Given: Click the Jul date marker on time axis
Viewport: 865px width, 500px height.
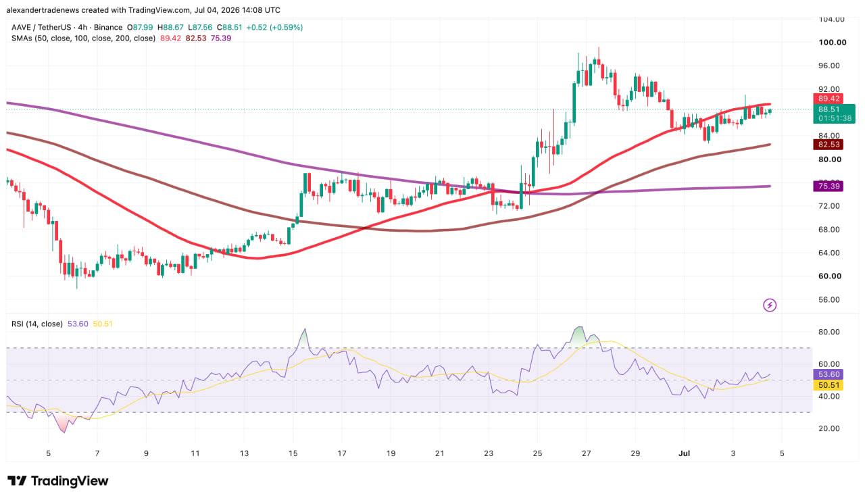Looking at the screenshot, I should 683,452.
